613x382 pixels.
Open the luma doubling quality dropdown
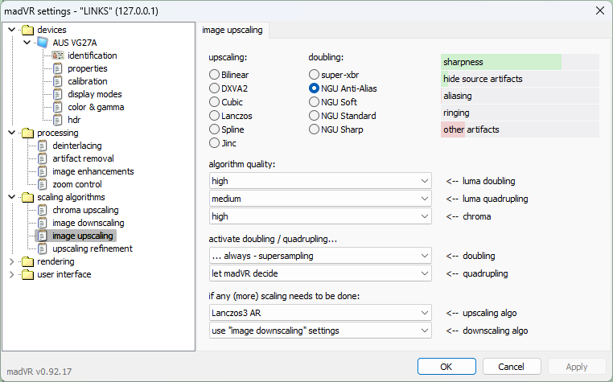(320, 181)
